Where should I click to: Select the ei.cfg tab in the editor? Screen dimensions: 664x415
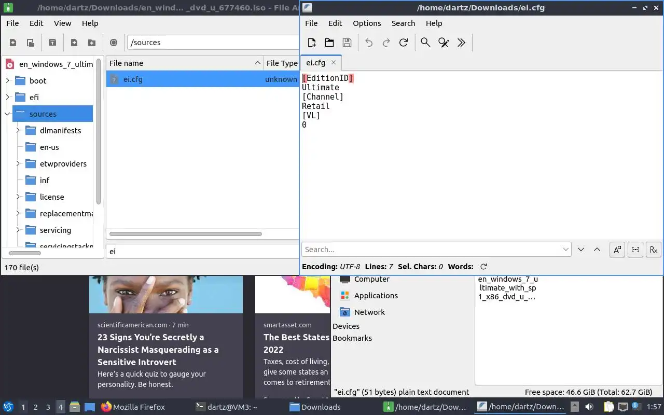pos(316,63)
